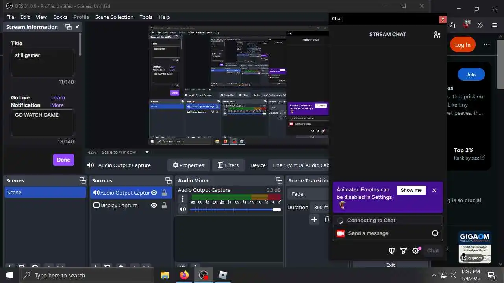Float the Sources dock using its header icon
504x283 pixels.
point(168,180)
